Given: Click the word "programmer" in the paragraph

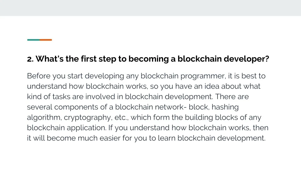Looking at the screenshot, I should (203, 76).
